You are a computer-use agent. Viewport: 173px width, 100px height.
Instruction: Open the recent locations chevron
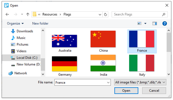point(22,14)
